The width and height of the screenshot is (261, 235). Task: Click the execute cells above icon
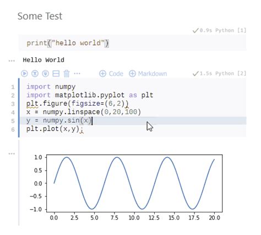[x=35, y=74]
